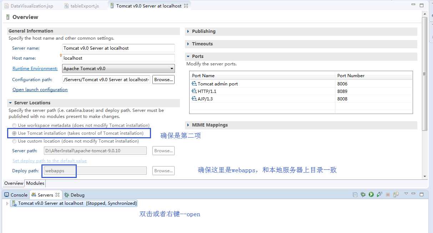Open the Debug view tab
This screenshot has height=233, width=433.
[75, 195]
